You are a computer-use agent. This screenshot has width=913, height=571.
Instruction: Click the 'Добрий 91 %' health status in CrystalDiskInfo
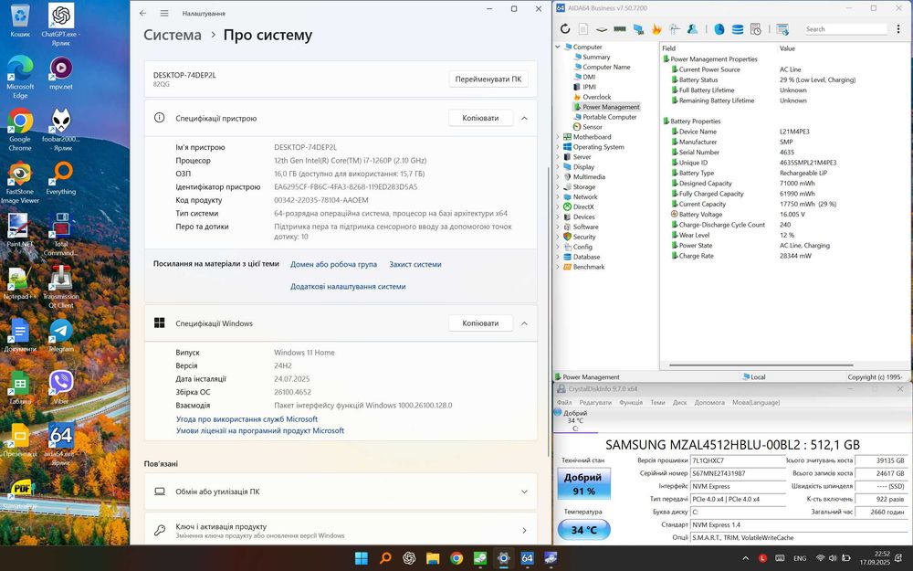582,483
